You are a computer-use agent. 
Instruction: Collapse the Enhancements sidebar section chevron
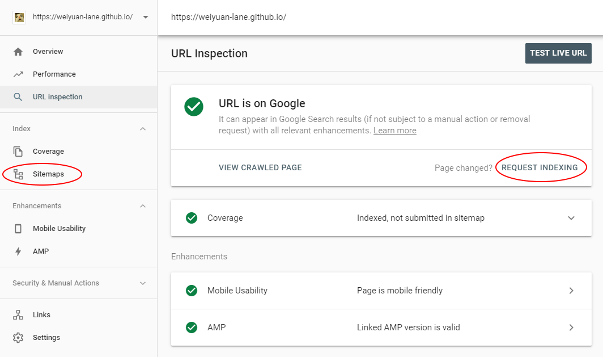tap(143, 206)
